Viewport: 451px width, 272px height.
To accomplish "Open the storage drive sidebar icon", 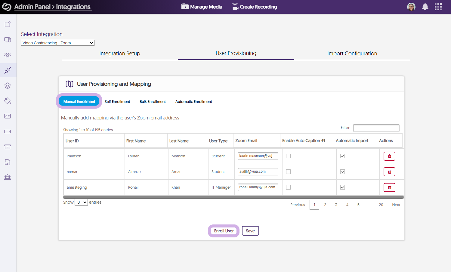I will (8, 131).
